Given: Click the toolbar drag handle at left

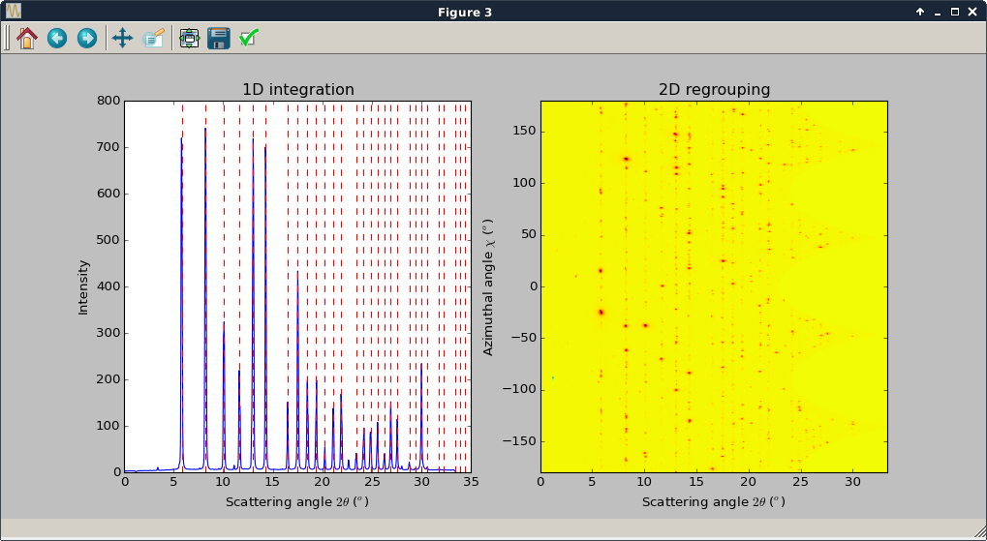Looking at the screenshot, I should 7,38.
